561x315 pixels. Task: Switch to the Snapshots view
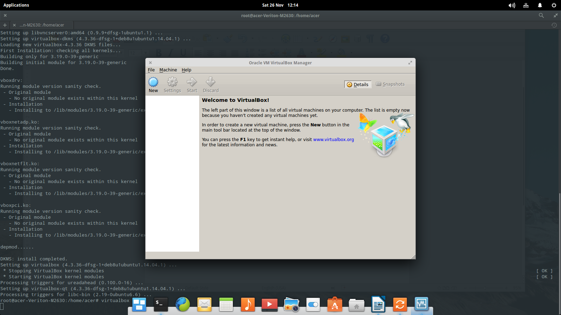tap(390, 84)
